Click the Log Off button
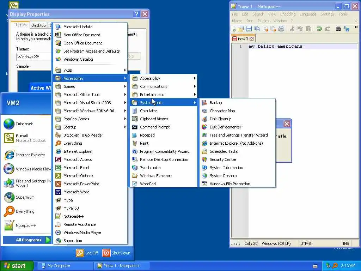The width and height of the screenshot is (361, 271). 87,253
